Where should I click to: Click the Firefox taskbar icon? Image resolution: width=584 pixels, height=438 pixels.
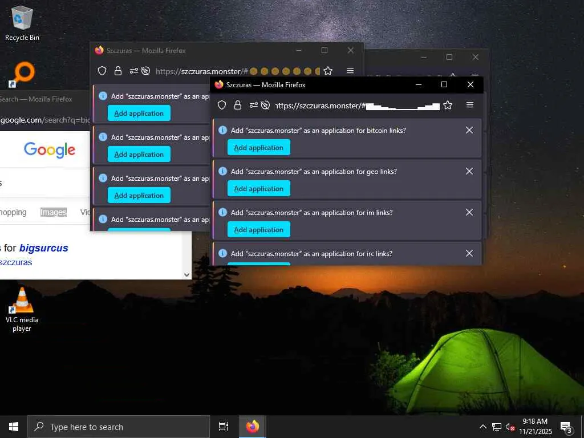point(252,427)
